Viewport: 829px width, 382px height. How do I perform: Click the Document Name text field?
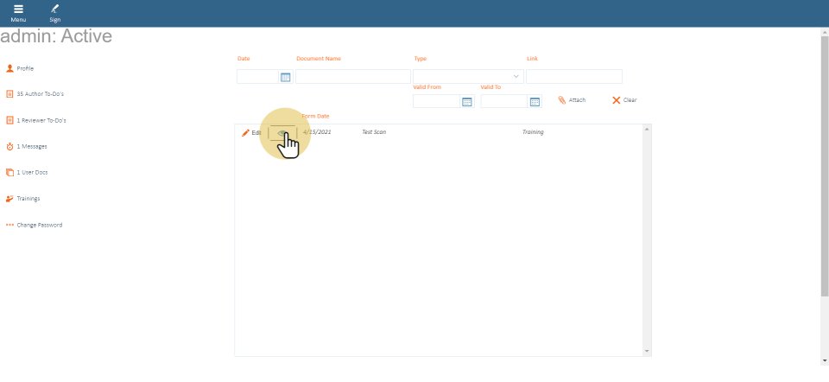352,77
